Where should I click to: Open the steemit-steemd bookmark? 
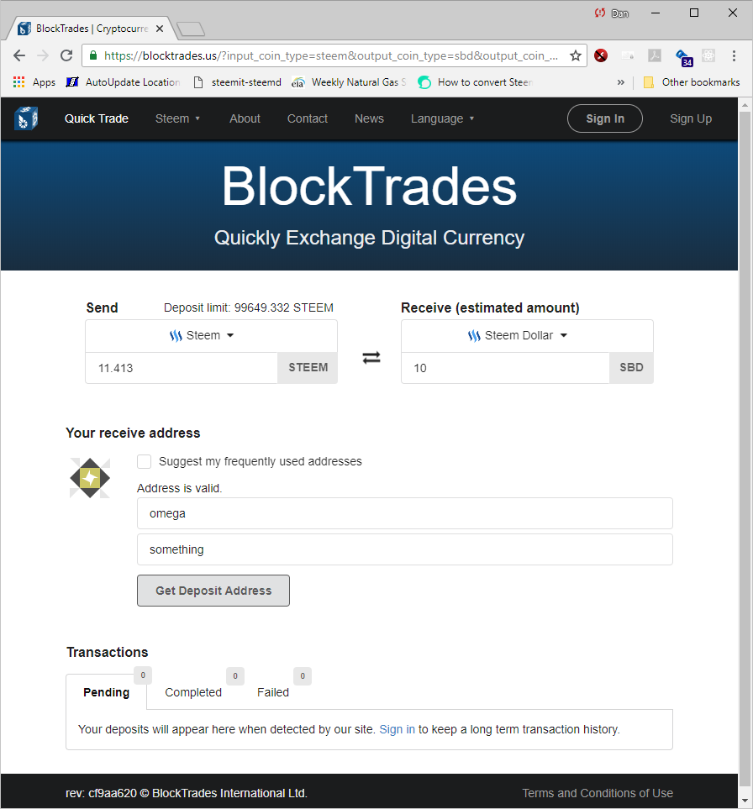click(237, 82)
